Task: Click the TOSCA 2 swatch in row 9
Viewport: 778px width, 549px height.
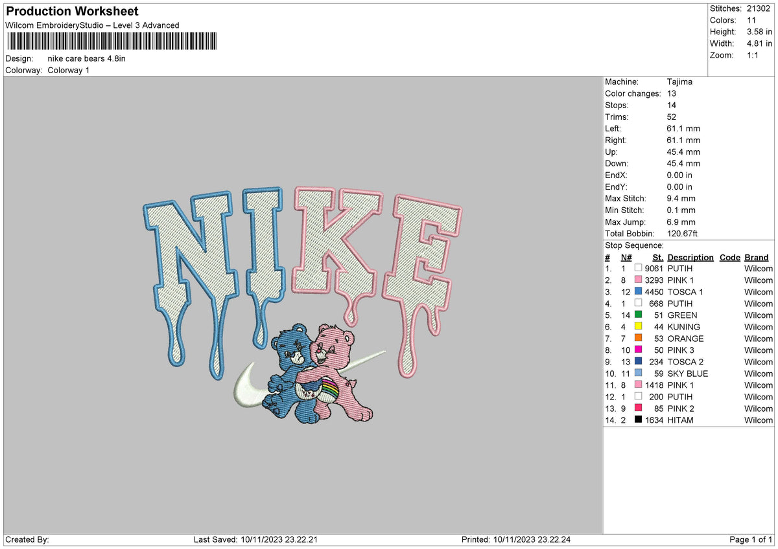Action: [x=639, y=362]
